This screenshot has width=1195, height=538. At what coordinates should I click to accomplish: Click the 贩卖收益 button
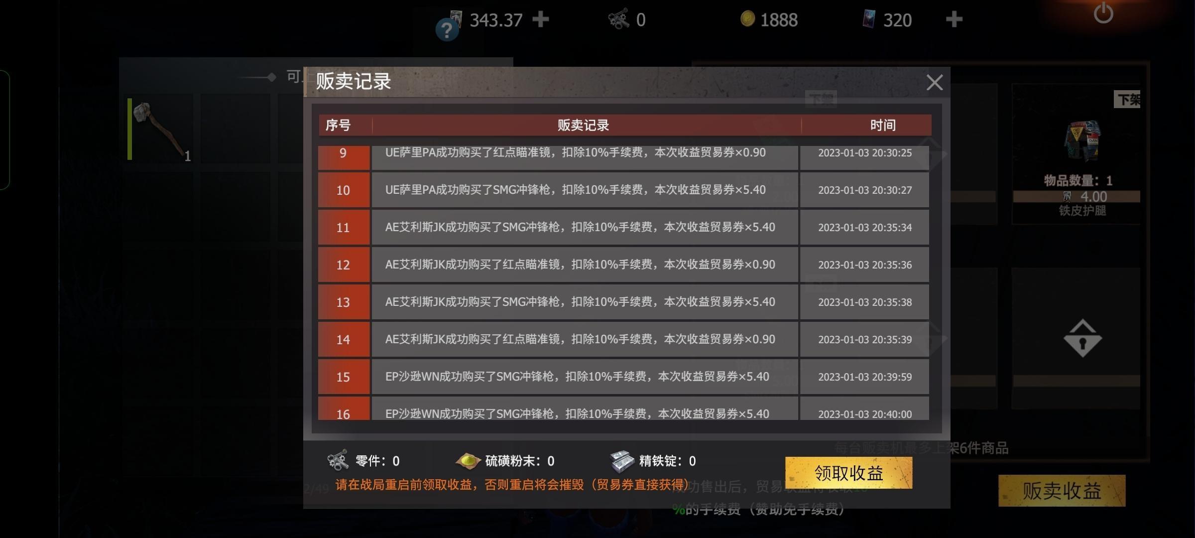pos(1062,491)
